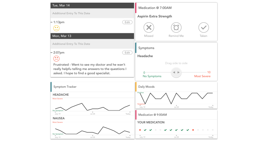This screenshot has width=268, height=142.
Task: Click the No Symptoms slider end label
Action: tap(152, 76)
